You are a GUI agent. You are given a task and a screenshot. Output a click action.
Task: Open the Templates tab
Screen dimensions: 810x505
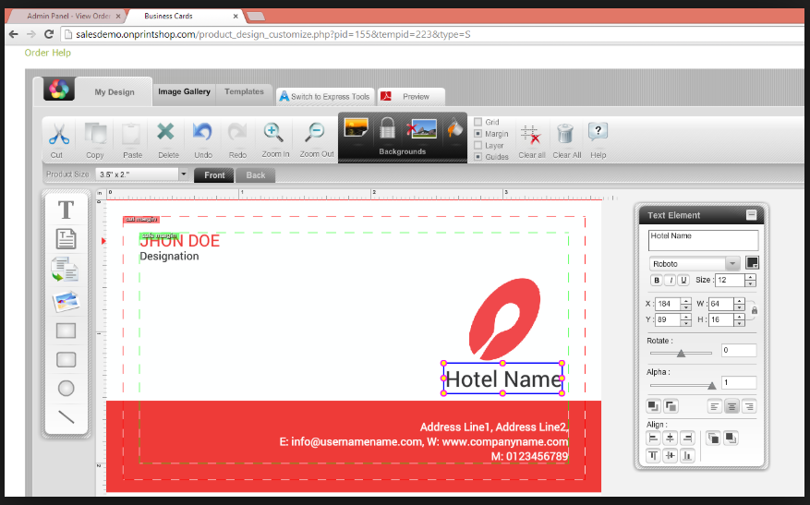pos(244,91)
